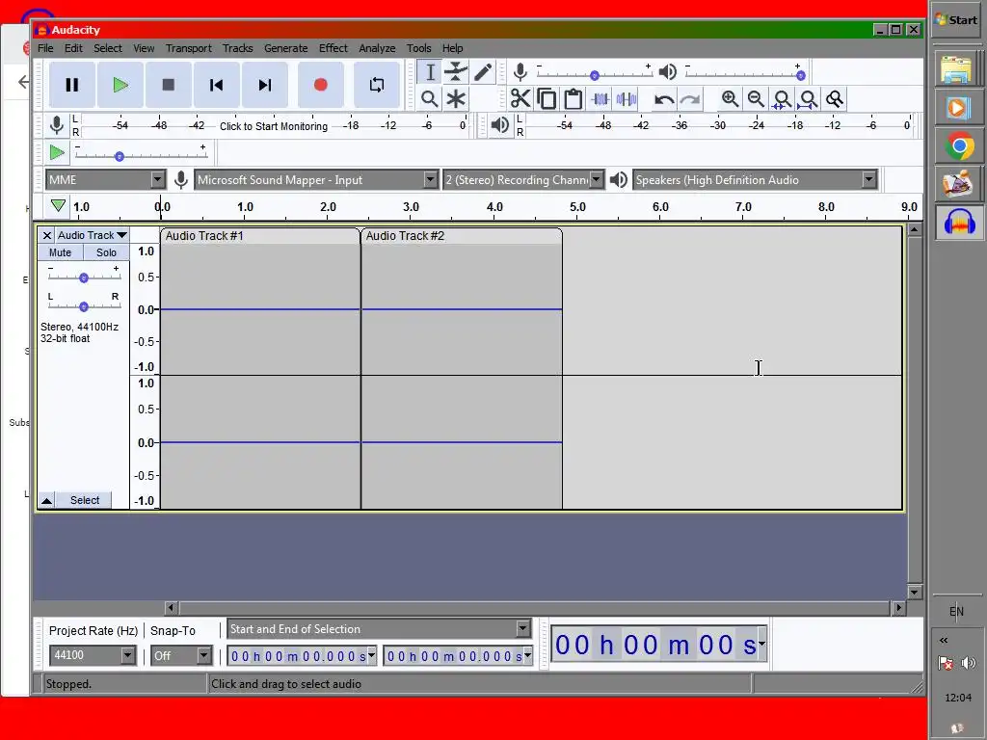Viewport: 987px width, 740px height.
Task: Collapse the track with the up-arrow button
Action: [x=46, y=500]
